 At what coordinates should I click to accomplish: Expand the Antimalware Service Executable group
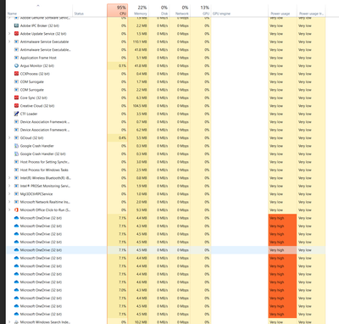(9, 42)
